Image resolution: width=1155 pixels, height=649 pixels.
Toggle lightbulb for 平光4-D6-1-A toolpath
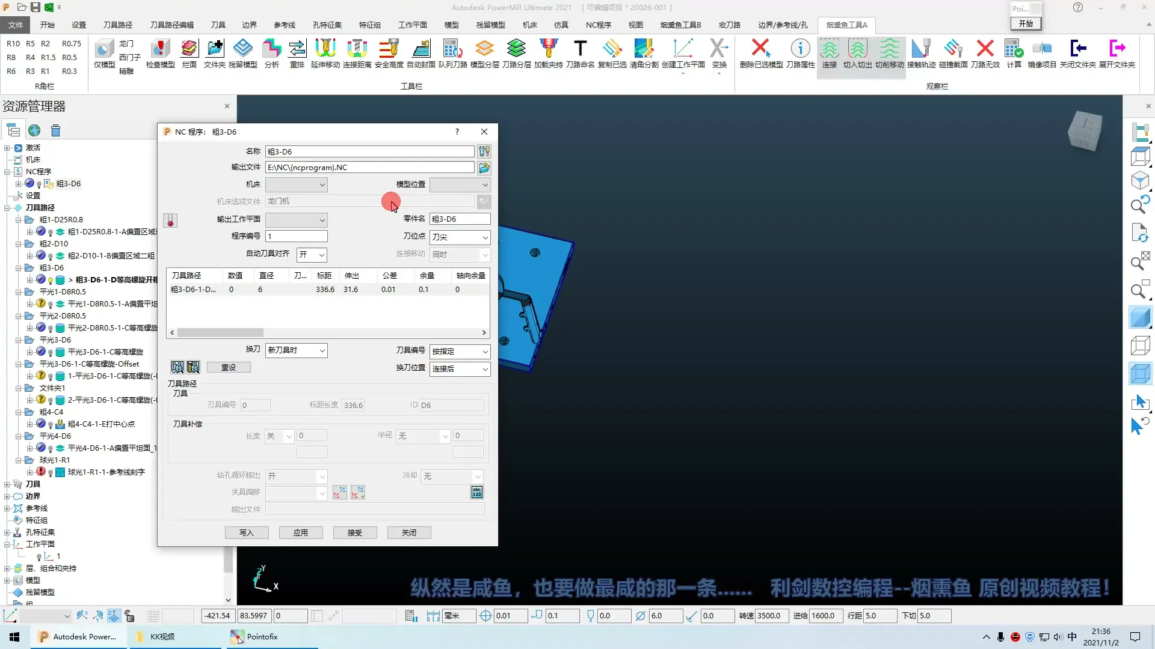point(51,448)
